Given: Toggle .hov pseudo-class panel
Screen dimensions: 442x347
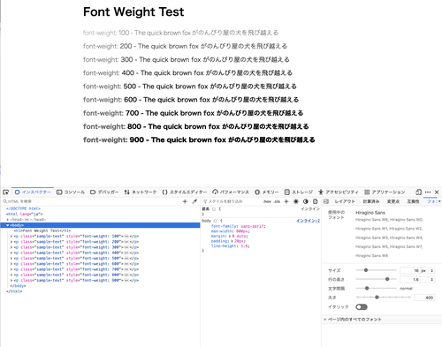Looking at the screenshot, I should pyautogui.click(x=267, y=201).
